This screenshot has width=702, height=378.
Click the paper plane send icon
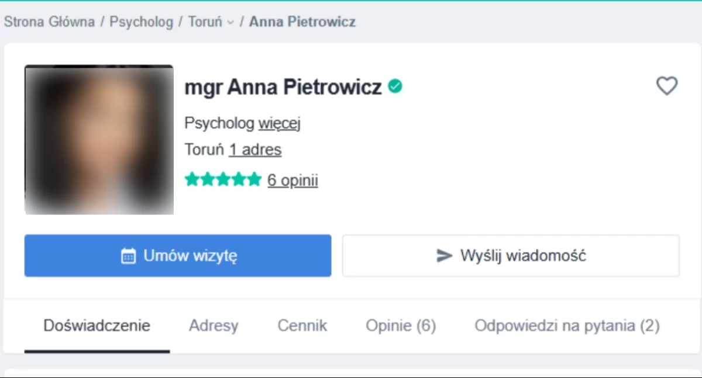[x=445, y=256]
